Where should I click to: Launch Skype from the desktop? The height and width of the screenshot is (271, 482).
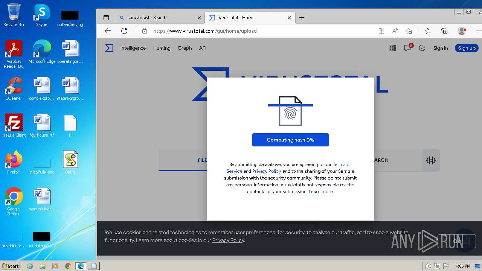tap(41, 15)
